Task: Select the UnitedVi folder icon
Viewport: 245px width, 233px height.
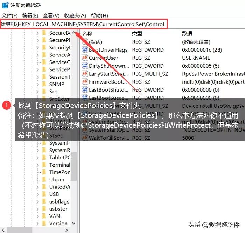Action: (x=44, y=187)
